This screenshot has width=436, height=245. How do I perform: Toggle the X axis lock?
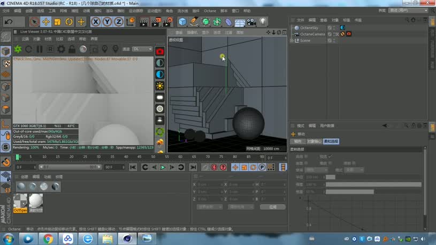pyautogui.click(x=96, y=22)
